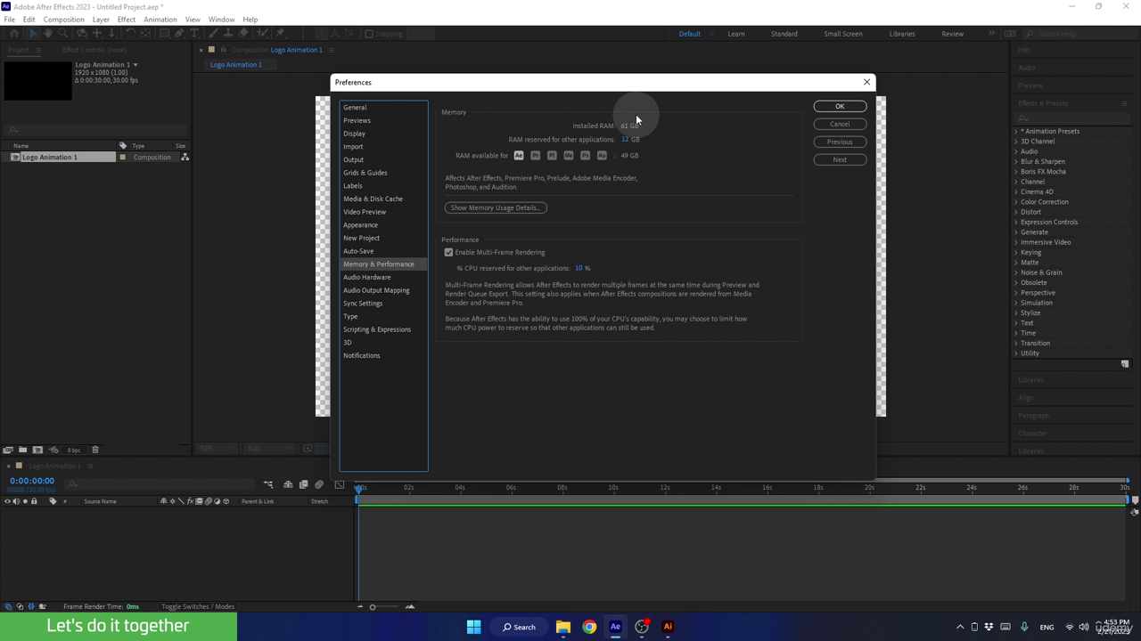Image resolution: width=1141 pixels, height=641 pixels.
Task: Open the Animation menu
Action: (x=160, y=20)
